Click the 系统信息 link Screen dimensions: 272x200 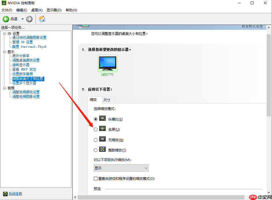pyautogui.click(x=15, y=194)
